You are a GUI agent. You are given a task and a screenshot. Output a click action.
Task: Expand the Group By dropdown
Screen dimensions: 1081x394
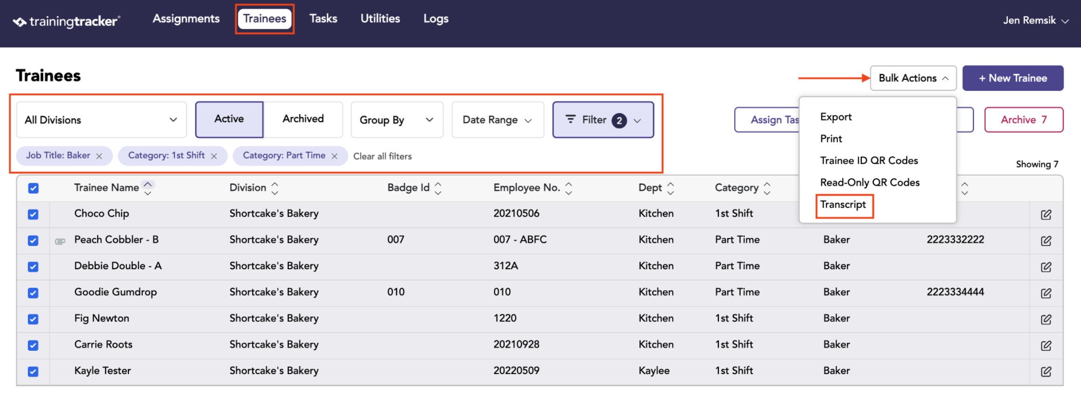(x=397, y=120)
